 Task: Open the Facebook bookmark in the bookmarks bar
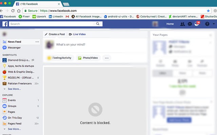point(8,17)
